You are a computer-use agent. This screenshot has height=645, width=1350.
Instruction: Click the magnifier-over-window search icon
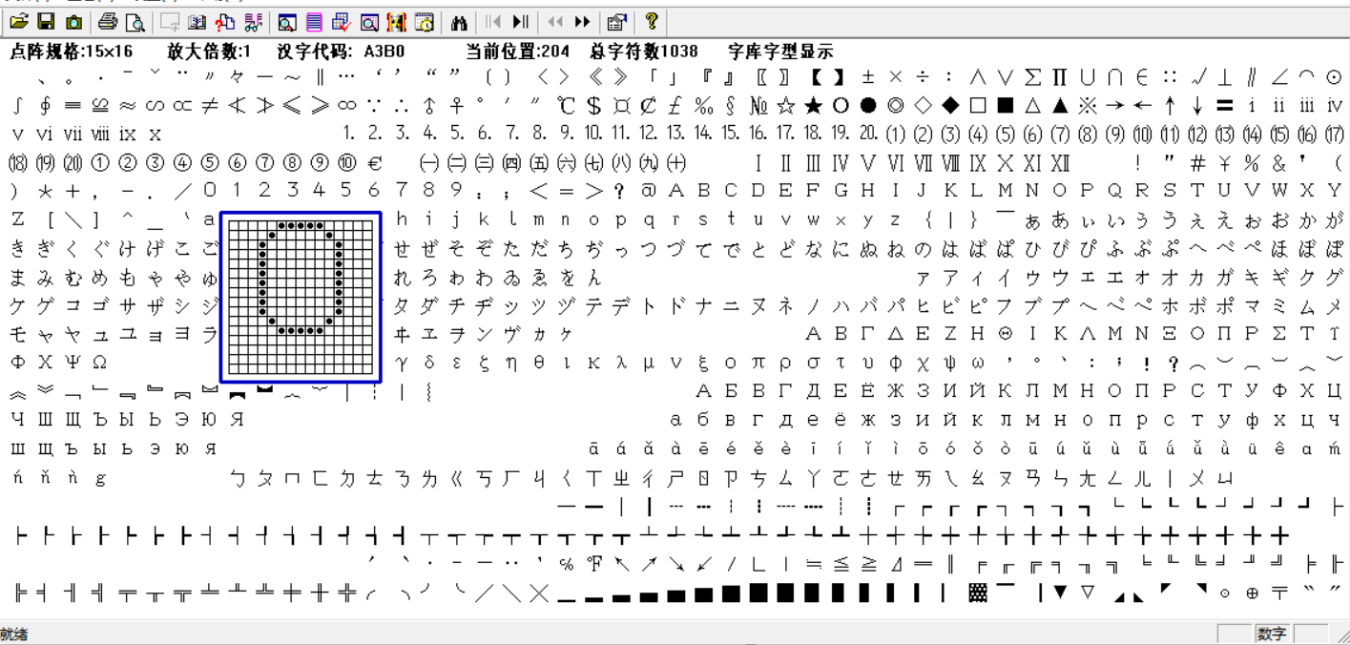pyautogui.click(x=286, y=16)
